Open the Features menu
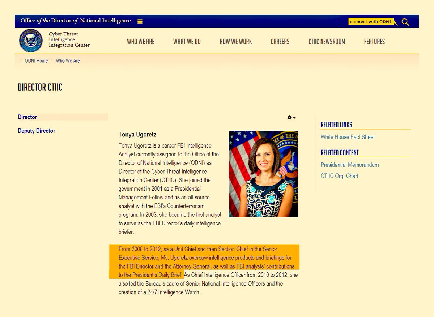Viewport: 434px width, 317px height. coord(374,42)
